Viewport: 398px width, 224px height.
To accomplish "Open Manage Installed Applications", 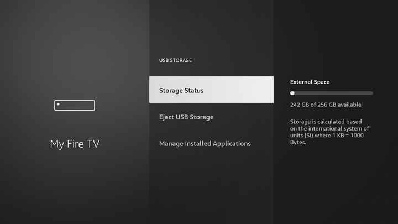I will tap(211, 143).
